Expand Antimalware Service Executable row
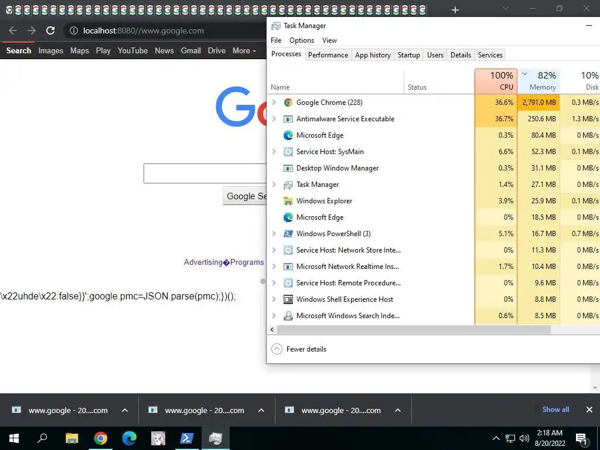The height and width of the screenshot is (450, 600). point(274,119)
